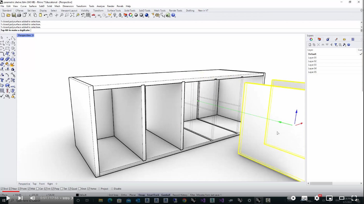Open the Perspective viewport dropdown
The width and height of the screenshot is (364, 204).
[33, 35]
